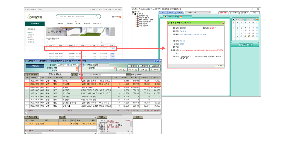283x141 pixels.
Task: Tick the checkbox of second 2020-10-14 order row
Action: [47, 56]
